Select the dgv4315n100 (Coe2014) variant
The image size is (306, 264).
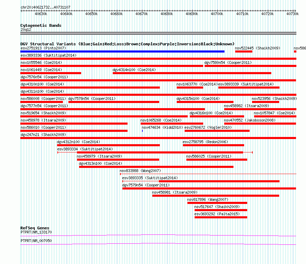point(205,102)
